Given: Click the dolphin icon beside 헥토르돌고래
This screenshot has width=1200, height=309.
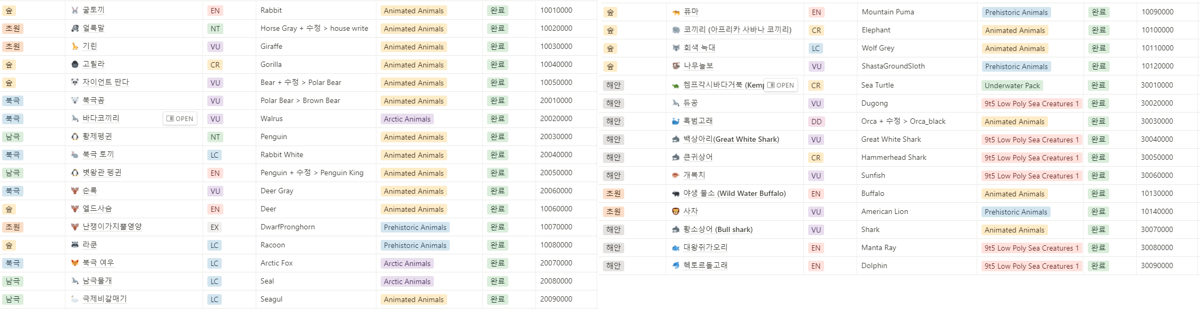Looking at the screenshot, I should (676, 265).
